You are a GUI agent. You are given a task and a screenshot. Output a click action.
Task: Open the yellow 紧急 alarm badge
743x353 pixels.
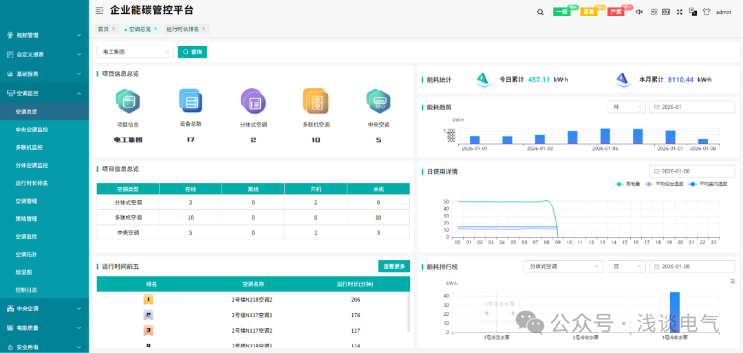(x=589, y=12)
